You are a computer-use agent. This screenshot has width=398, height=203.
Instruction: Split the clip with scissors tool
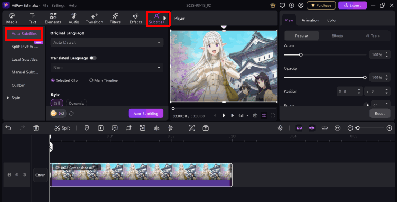point(62,128)
